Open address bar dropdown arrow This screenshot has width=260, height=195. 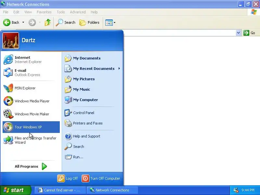[x=238, y=33]
